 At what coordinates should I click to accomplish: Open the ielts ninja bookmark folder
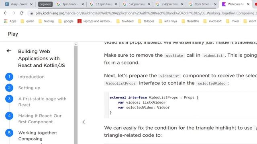pos(168,21)
